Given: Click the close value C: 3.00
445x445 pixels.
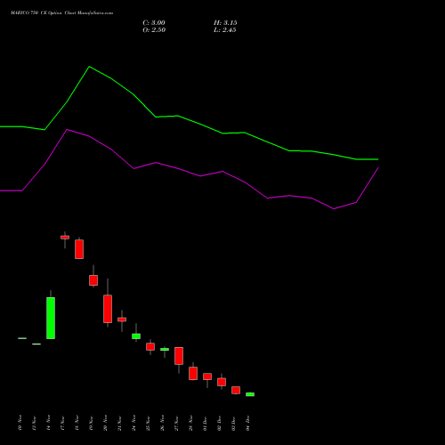Looking at the screenshot, I should click(154, 23).
